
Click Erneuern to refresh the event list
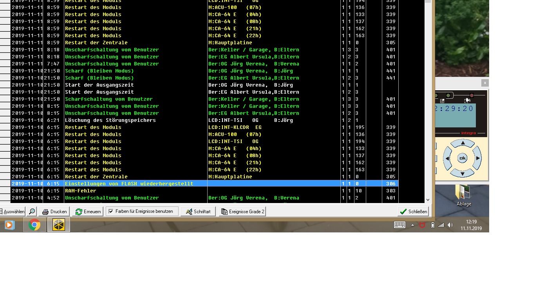click(88, 211)
